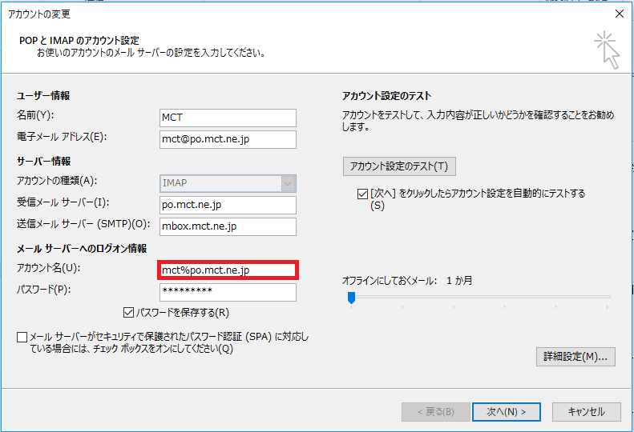Enable the SPA secure password authentication checkbox
This screenshot has width=634, height=432.
[x=22, y=337]
